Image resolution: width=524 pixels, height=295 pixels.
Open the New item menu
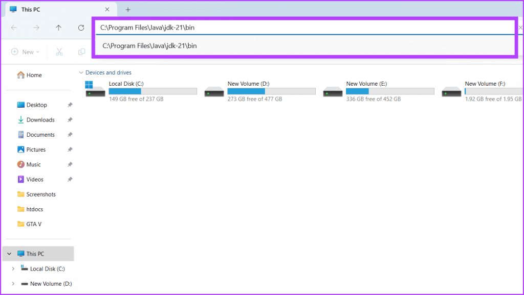pos(26,52)
